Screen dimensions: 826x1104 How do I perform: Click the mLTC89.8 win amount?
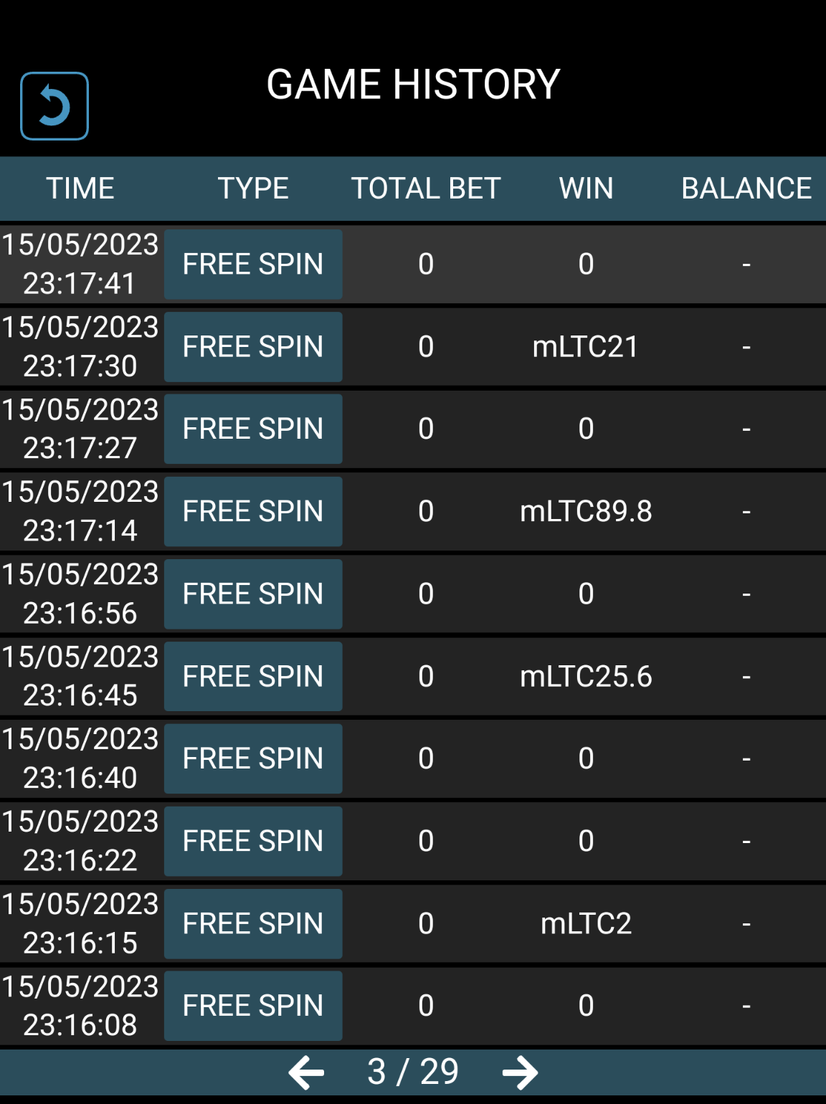pyautogui.click(x=586, y=511)
